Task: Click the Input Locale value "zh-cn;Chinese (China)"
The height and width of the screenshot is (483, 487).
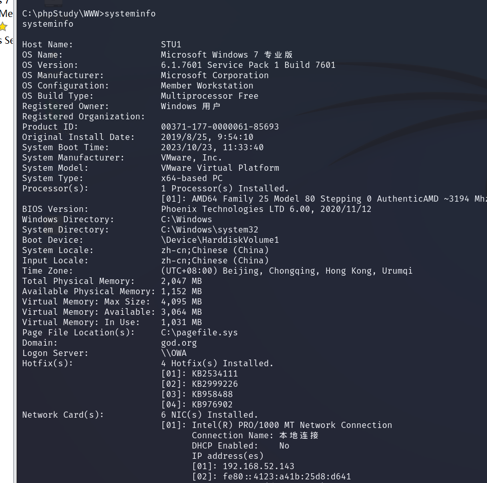Action: (x=215, y=260)
